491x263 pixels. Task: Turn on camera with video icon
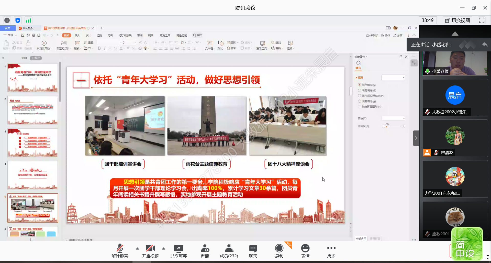coord(150,248)
